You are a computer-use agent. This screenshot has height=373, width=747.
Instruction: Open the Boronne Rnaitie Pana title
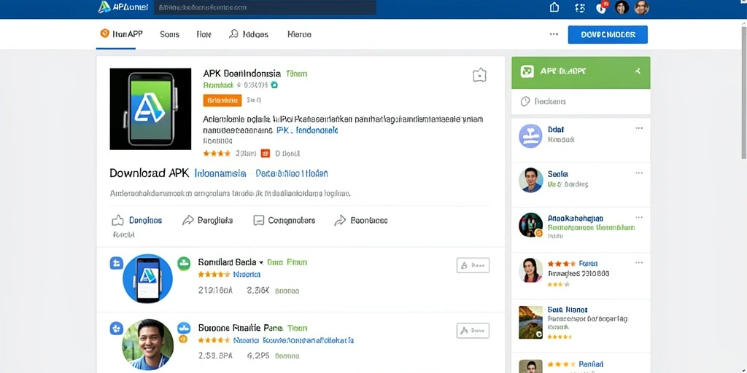241,328
